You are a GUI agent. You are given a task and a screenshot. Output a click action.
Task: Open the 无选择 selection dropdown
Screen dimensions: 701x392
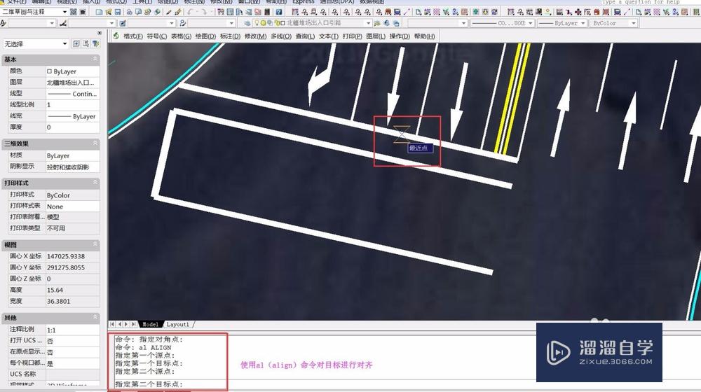tap(35, 44)
